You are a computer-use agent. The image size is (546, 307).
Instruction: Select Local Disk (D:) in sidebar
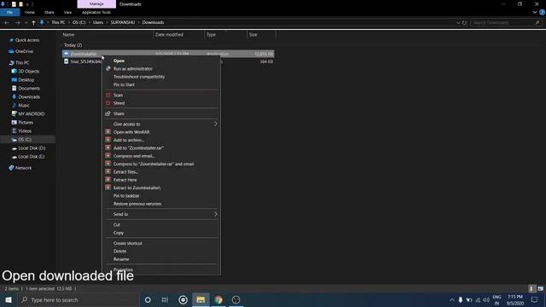pos(32,148)
